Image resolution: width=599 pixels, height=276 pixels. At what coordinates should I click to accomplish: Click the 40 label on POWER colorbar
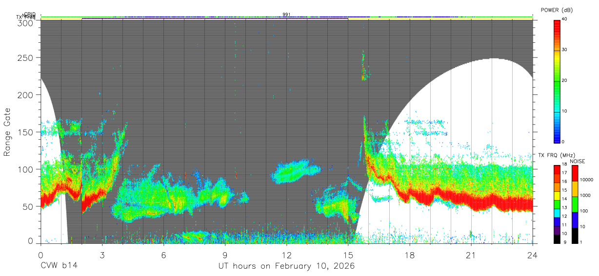pos(565,19)
